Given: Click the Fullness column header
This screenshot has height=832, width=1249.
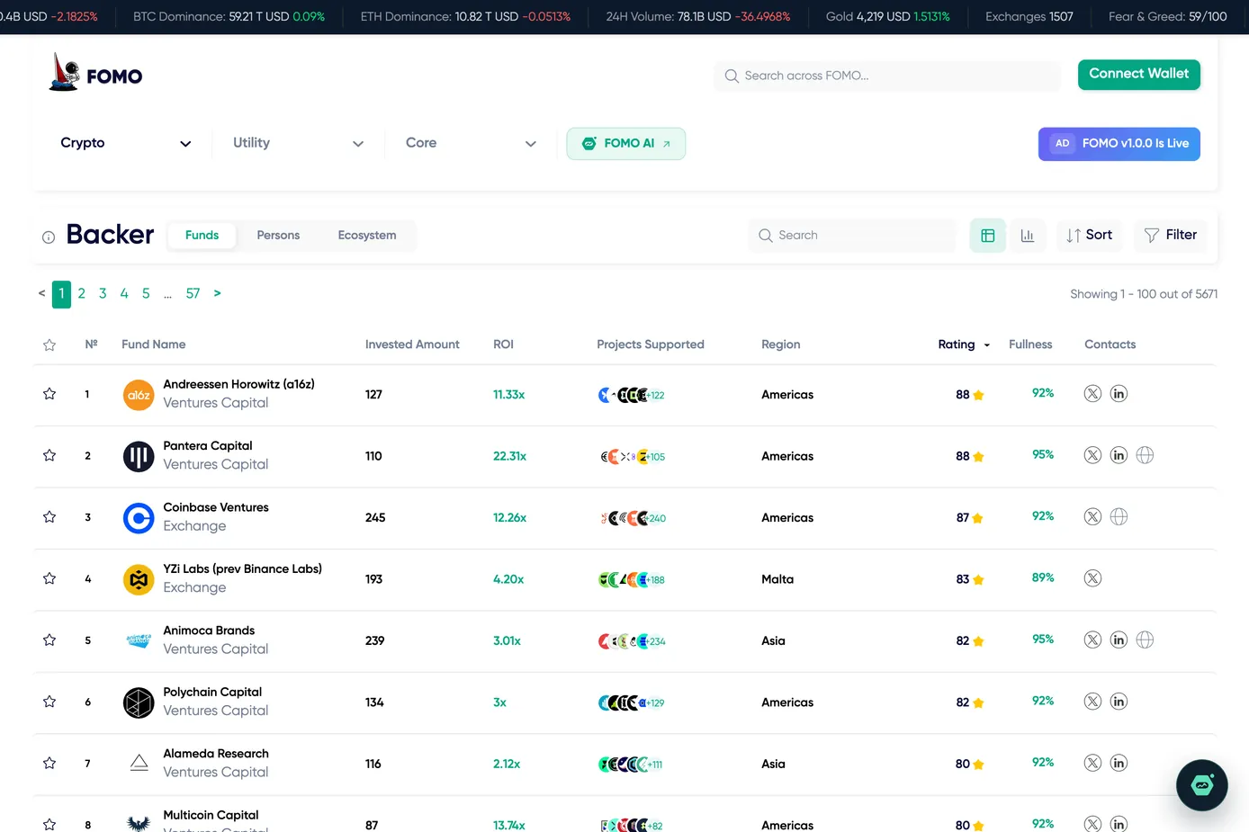Looking at the screenshot, I should (1030, 344).
